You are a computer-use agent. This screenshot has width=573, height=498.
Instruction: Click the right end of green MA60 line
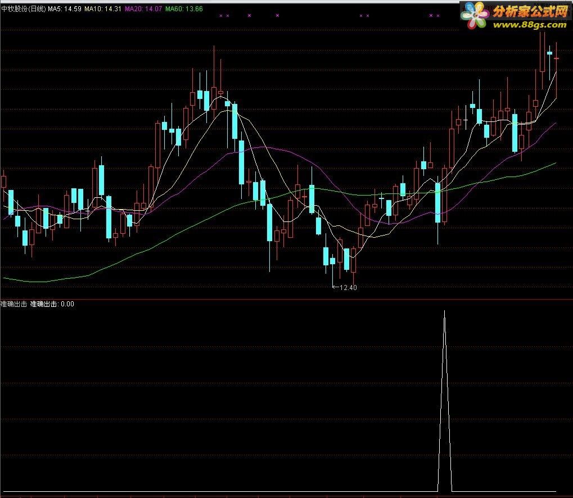556,163
